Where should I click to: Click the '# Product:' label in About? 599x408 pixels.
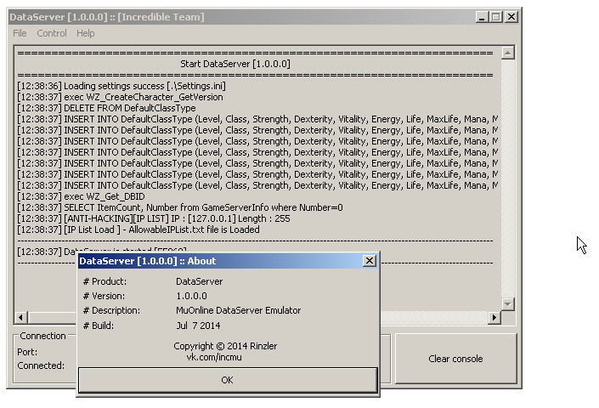point(105,281)
